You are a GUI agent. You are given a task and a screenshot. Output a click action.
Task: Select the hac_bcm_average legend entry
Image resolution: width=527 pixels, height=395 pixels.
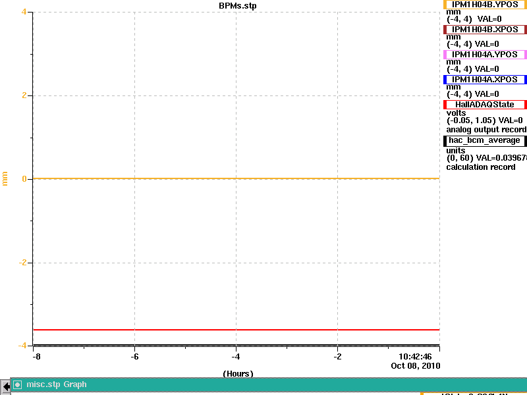485,140
